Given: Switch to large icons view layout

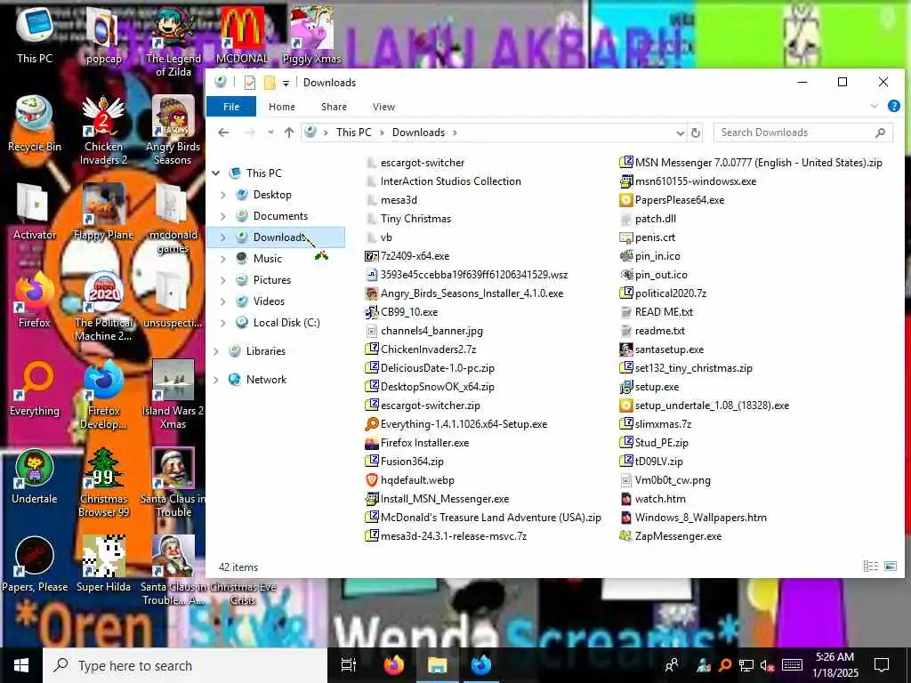Looking at the screenshot, I should point(890,566).
